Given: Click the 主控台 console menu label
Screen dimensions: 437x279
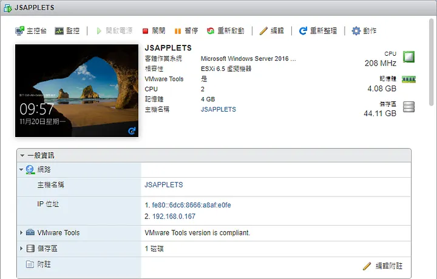Looking at the screenshot, I should 36,30.
